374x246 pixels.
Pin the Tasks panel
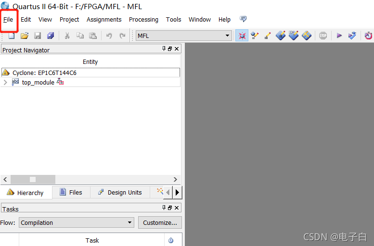tap(164, 208)
